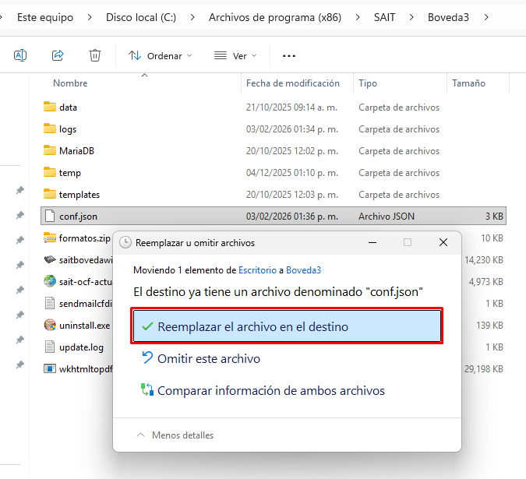Open the Ver view dropdown

[x=235, y=56]
